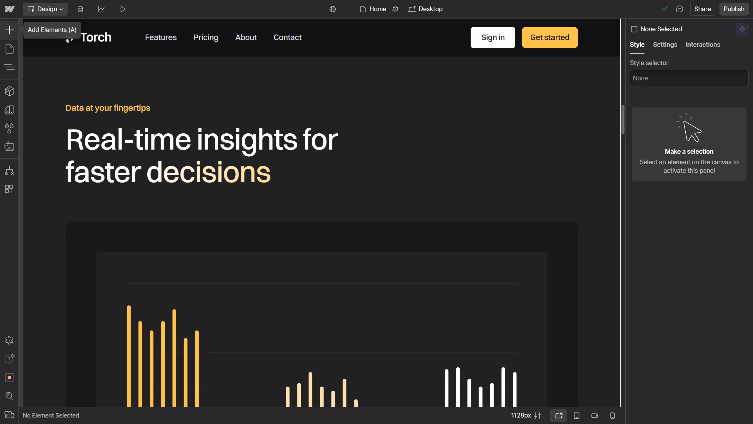Click the Share button
This screenshot has height=424, width=753.
point(702,9)
